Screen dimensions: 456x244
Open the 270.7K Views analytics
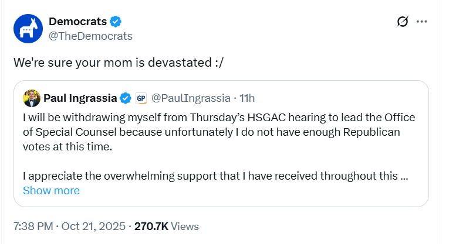coord(167,226)
